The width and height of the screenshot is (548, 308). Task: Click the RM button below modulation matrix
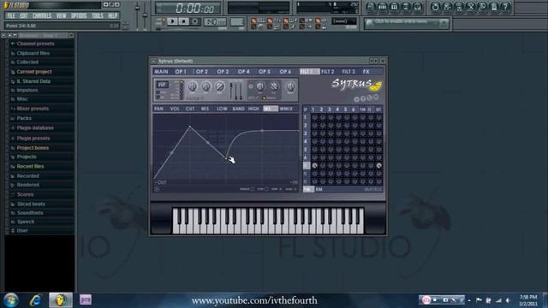tap(319, 189)
